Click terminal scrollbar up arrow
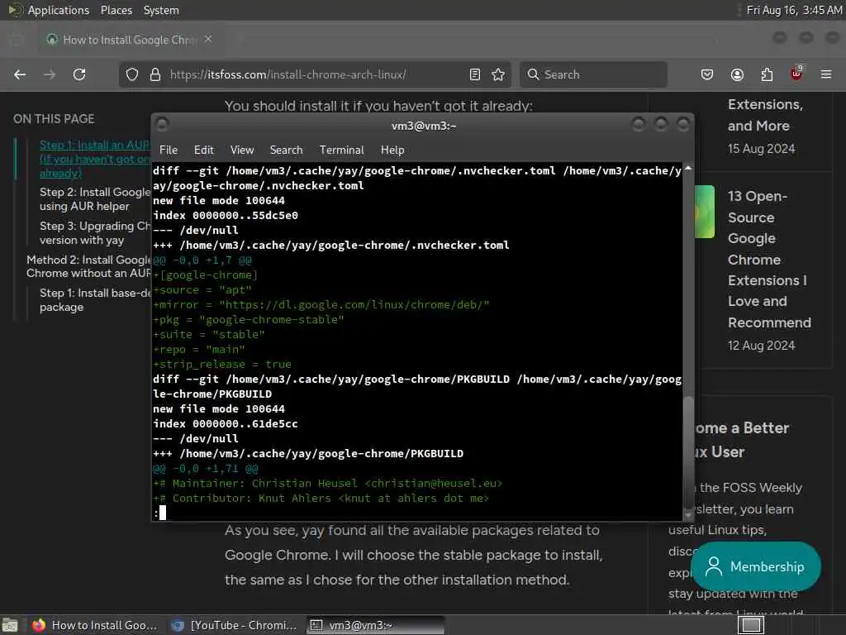This screenshot has height=635, width=846. (x=688, y=169)
